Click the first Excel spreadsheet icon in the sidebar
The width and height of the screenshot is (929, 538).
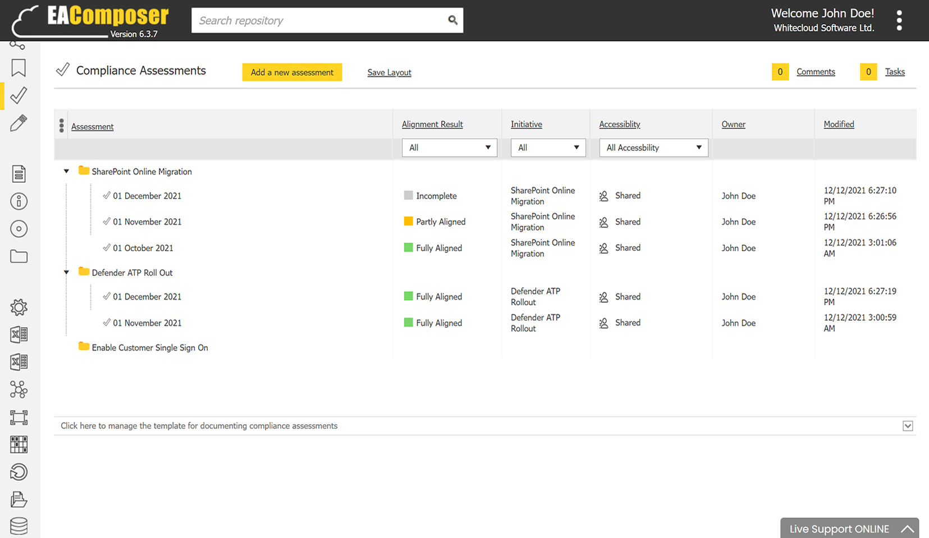(19, 334)
